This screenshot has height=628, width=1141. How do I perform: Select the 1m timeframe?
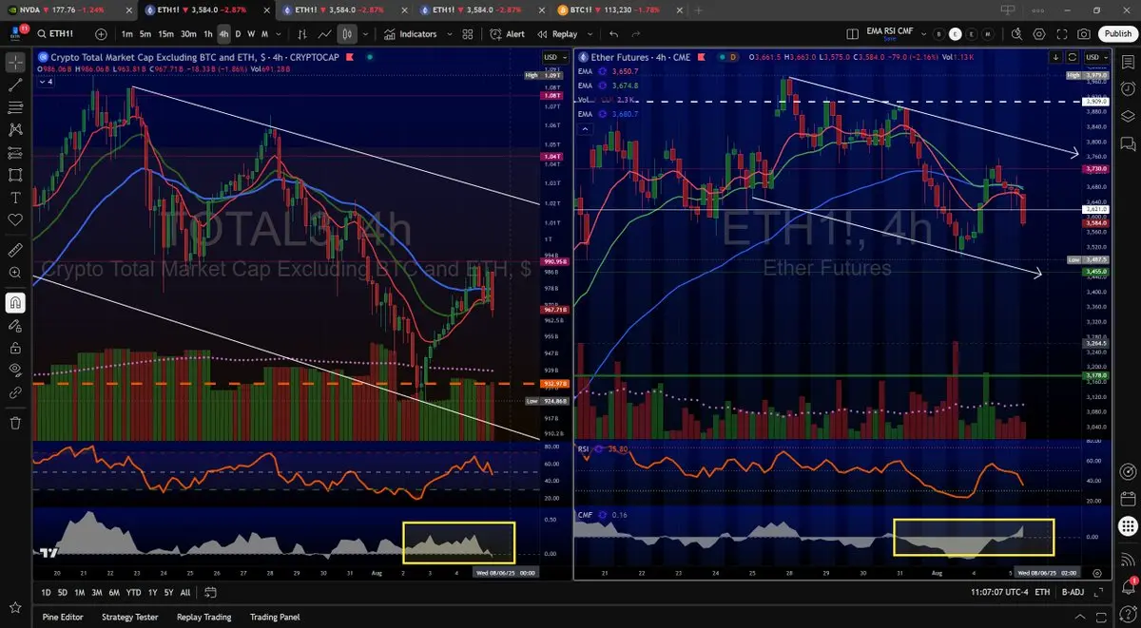pos(126,34)
